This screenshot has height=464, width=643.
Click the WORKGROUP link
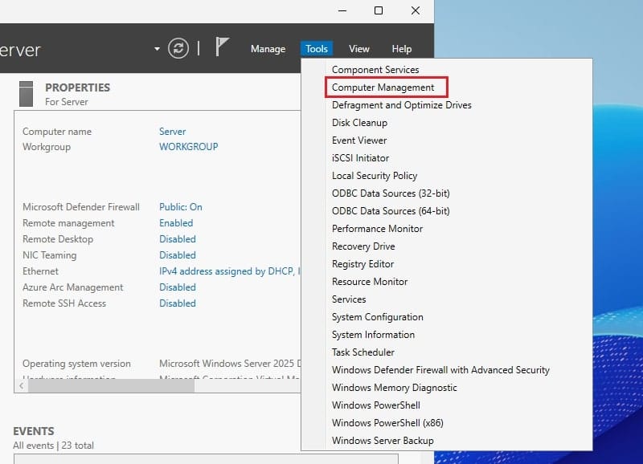[188, 147]
